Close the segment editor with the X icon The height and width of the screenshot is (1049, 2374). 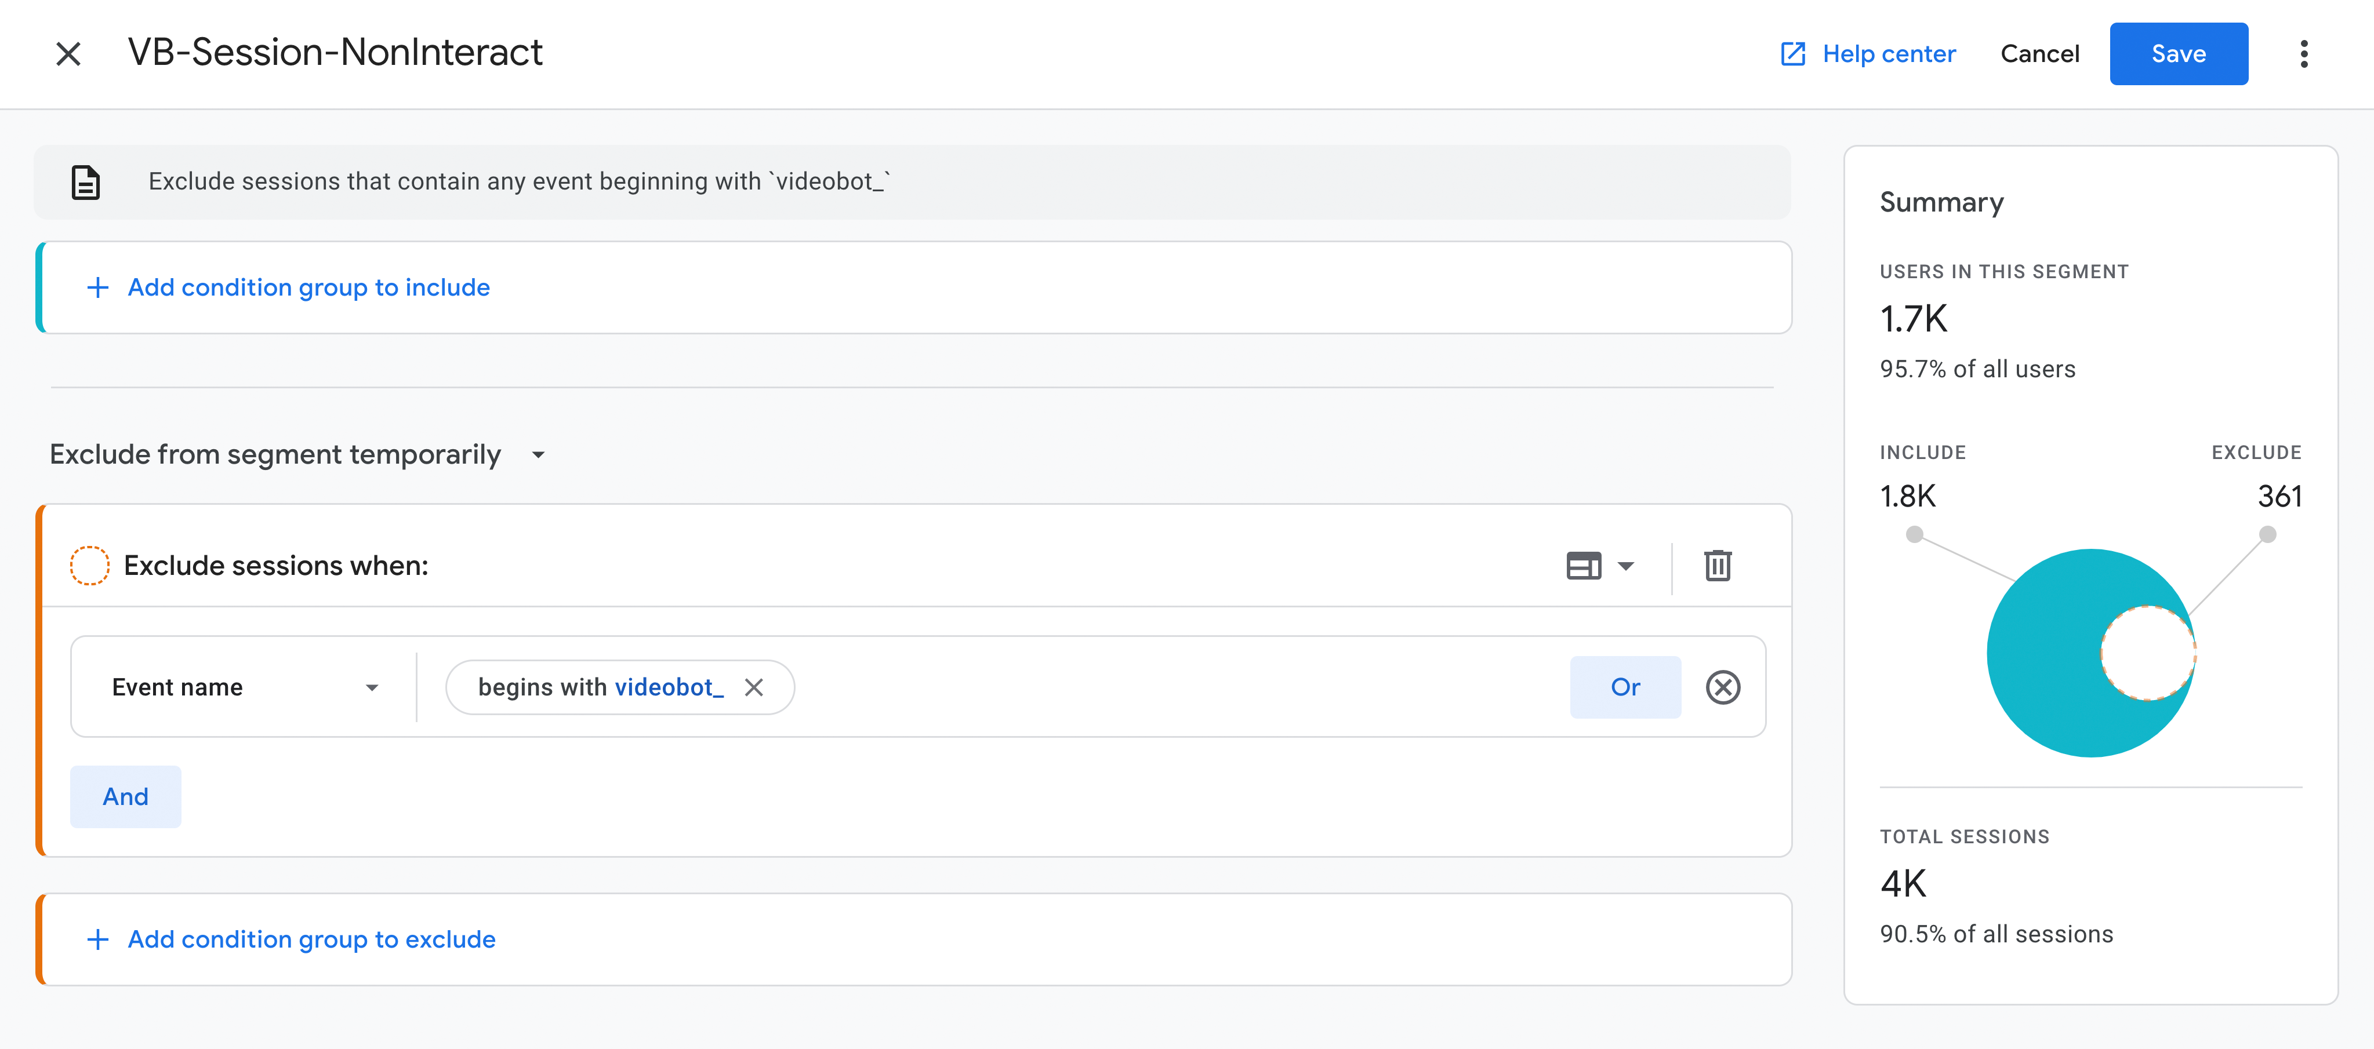(68, 53)
